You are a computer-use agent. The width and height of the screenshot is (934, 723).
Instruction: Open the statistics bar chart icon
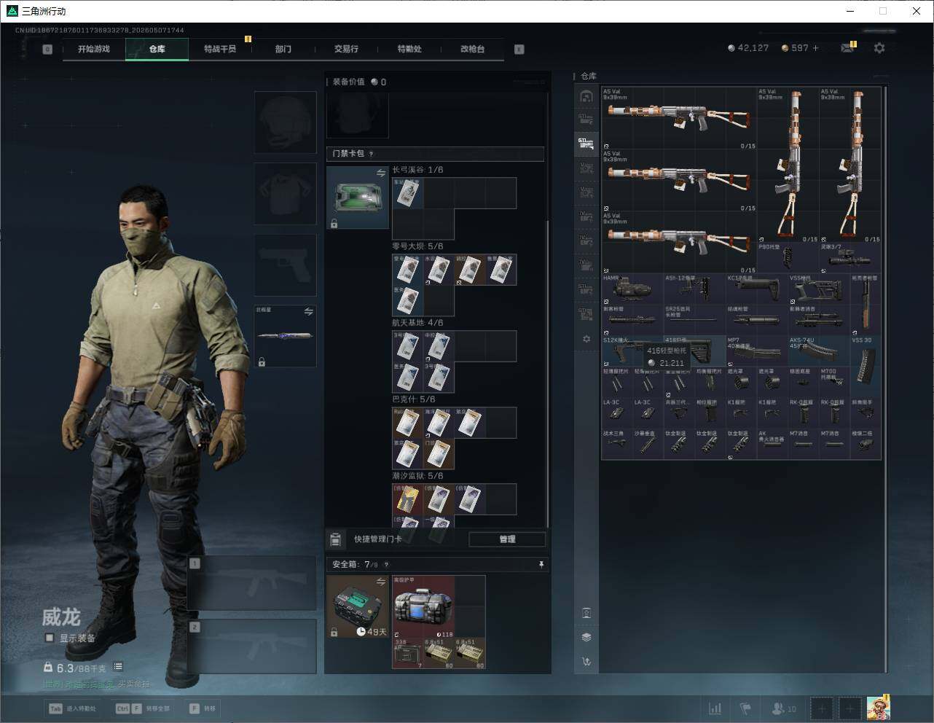click(x=715, y=708)
